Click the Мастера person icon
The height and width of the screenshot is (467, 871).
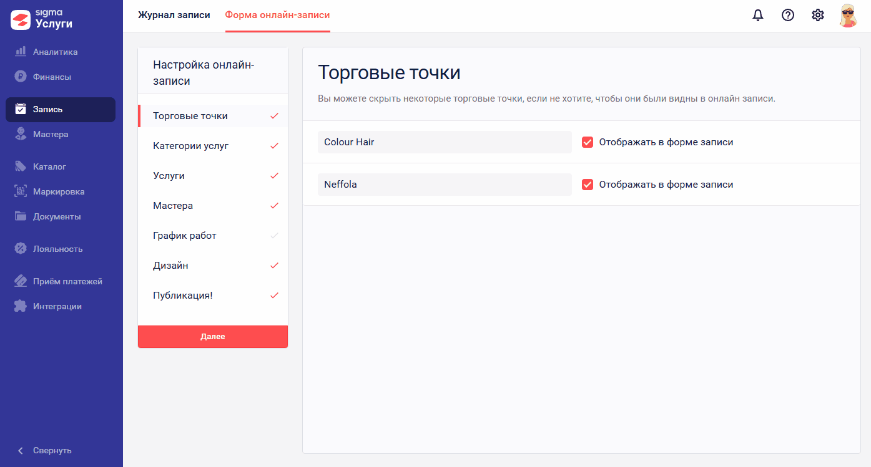[21, 134]
